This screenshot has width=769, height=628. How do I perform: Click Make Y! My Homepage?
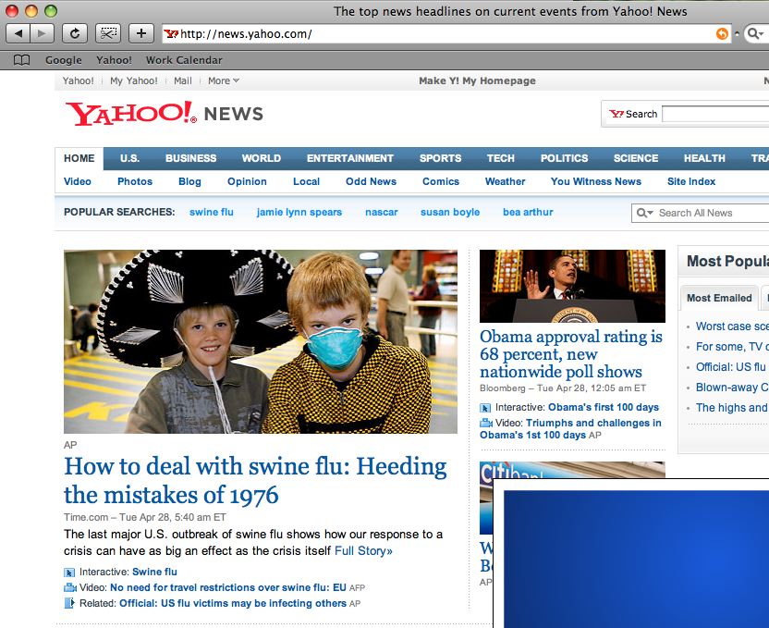(477, 80)
